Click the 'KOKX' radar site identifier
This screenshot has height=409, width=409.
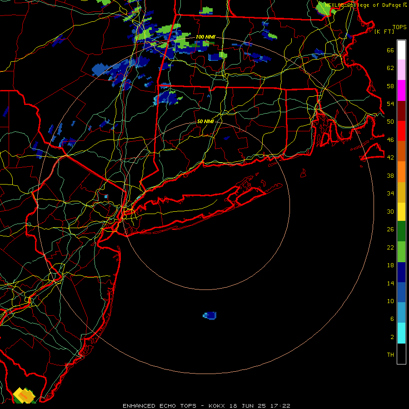point(216,406)
